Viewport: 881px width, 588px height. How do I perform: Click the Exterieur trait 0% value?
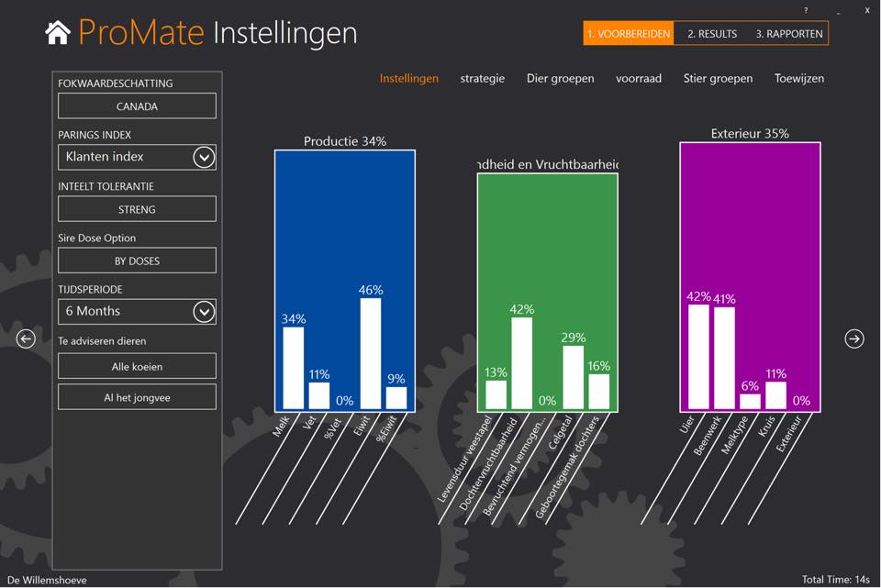tap(802, 401)
